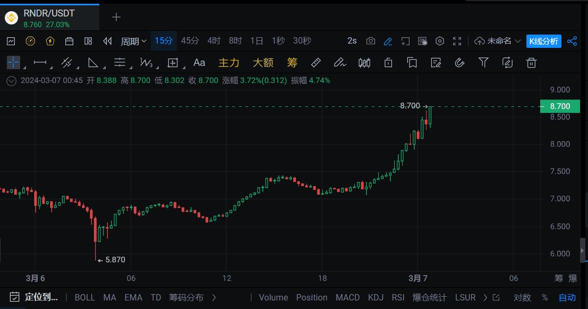Click the share icon at top right
The image size is (588, 309).
tap(572, 41)
